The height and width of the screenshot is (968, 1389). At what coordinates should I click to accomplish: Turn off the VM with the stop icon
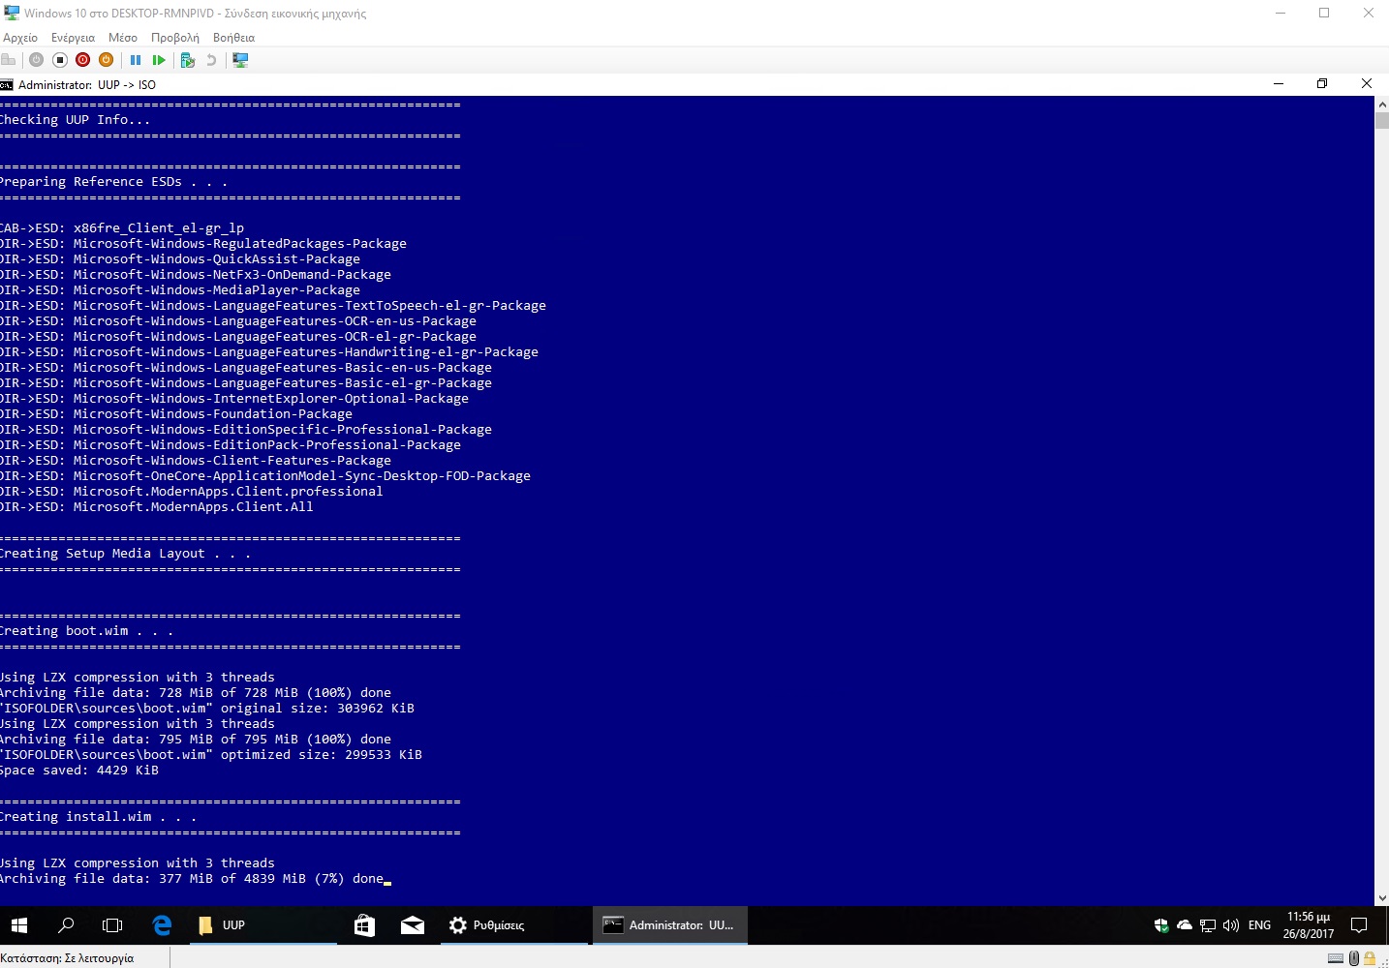pos(59,60)
